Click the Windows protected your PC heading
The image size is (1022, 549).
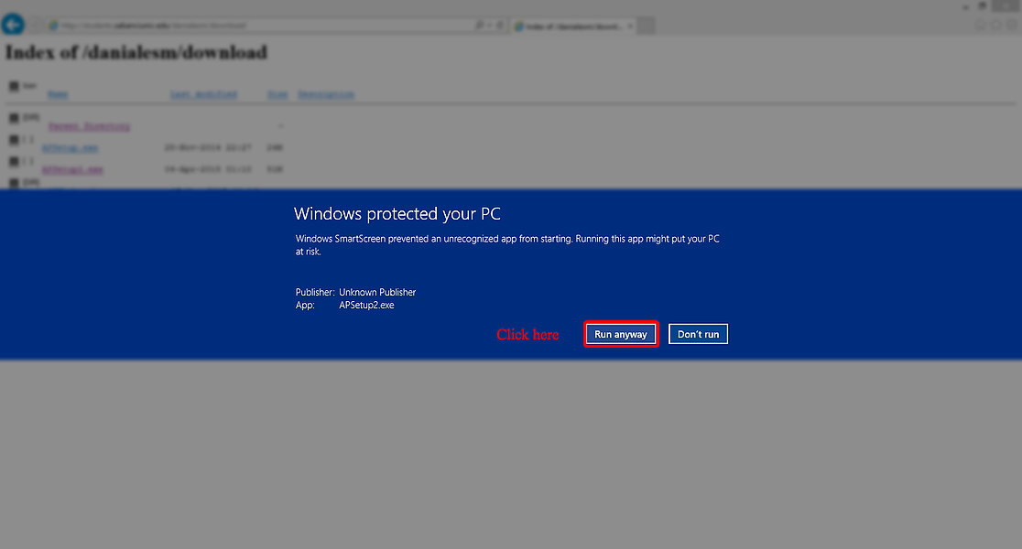(x=397, y=213)
